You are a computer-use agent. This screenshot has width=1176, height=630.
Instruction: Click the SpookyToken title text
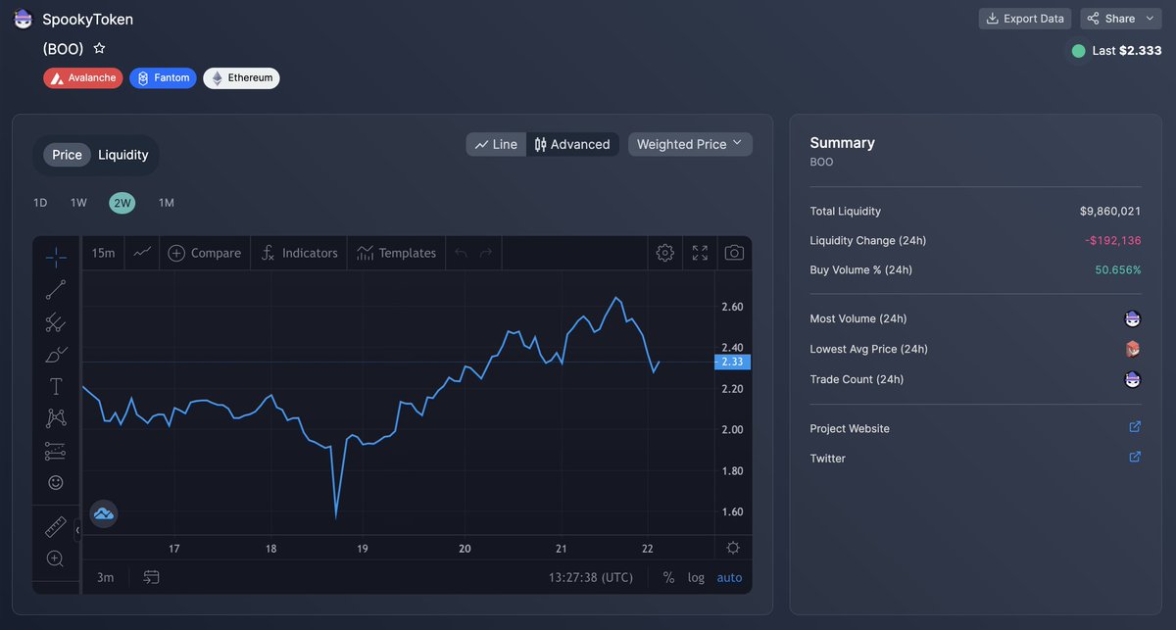coord(88,20)
